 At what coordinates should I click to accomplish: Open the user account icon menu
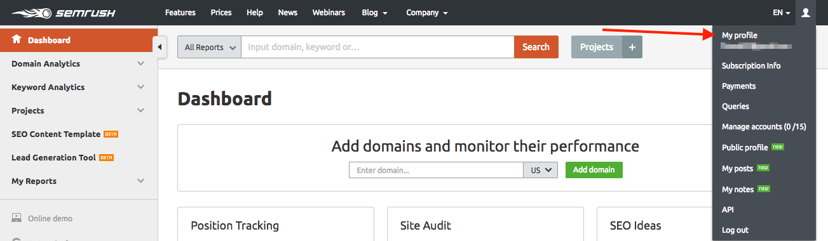805,13
